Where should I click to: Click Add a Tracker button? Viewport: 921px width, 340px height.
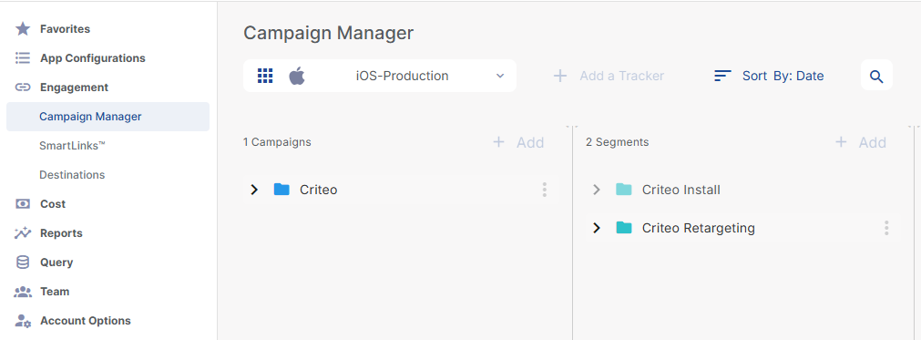(609, 76)
